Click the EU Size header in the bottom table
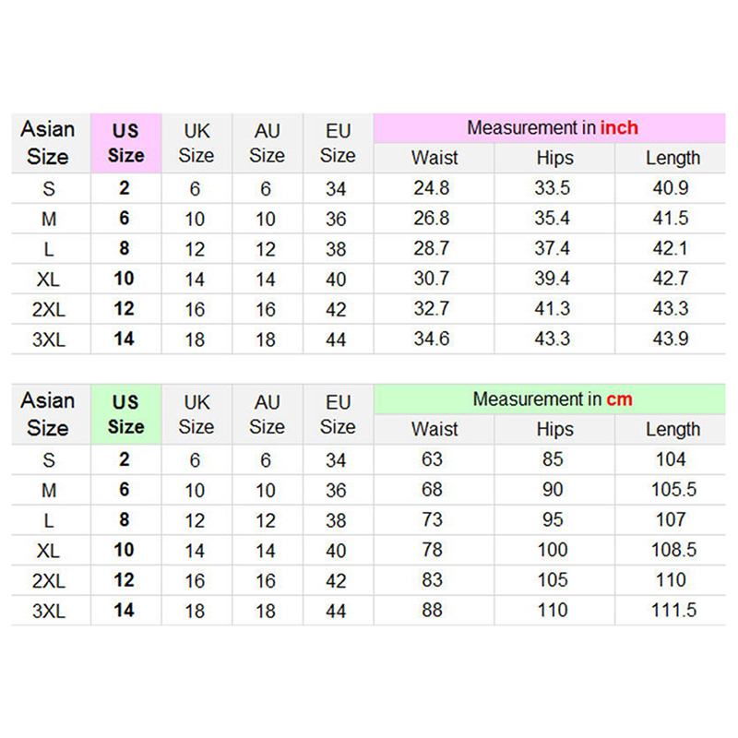This screenshot has width=738, height=738. (338, 414)
